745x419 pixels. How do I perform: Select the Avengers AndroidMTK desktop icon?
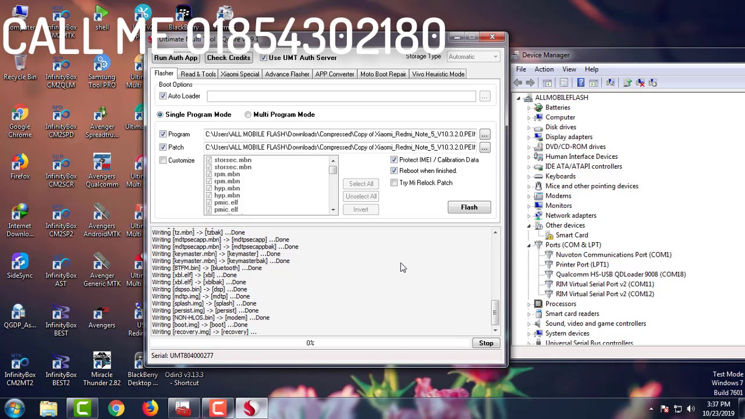point(102,220)
